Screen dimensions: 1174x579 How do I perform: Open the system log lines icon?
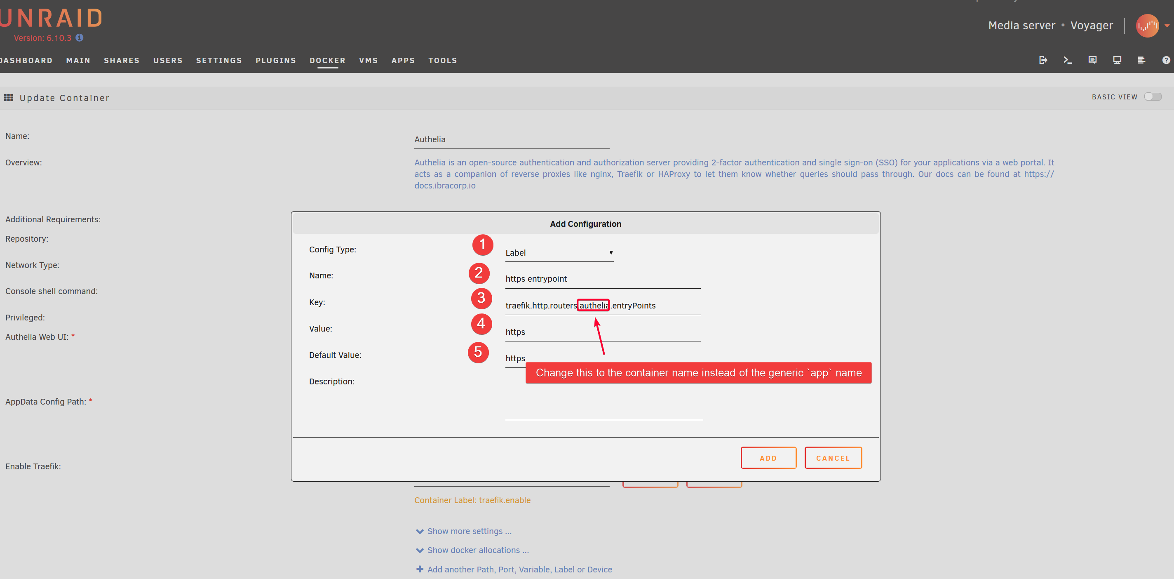1141,60
